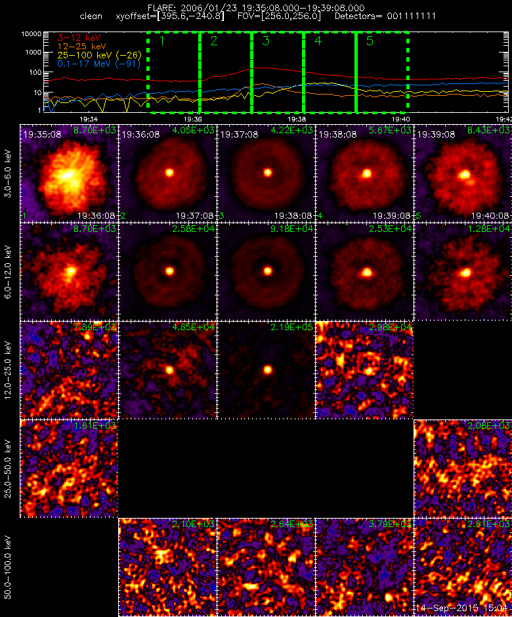Viewport: 512px width, 617px height.
Task: Open the panel with peak value 9.18E+04
Action: click(266, 272)
